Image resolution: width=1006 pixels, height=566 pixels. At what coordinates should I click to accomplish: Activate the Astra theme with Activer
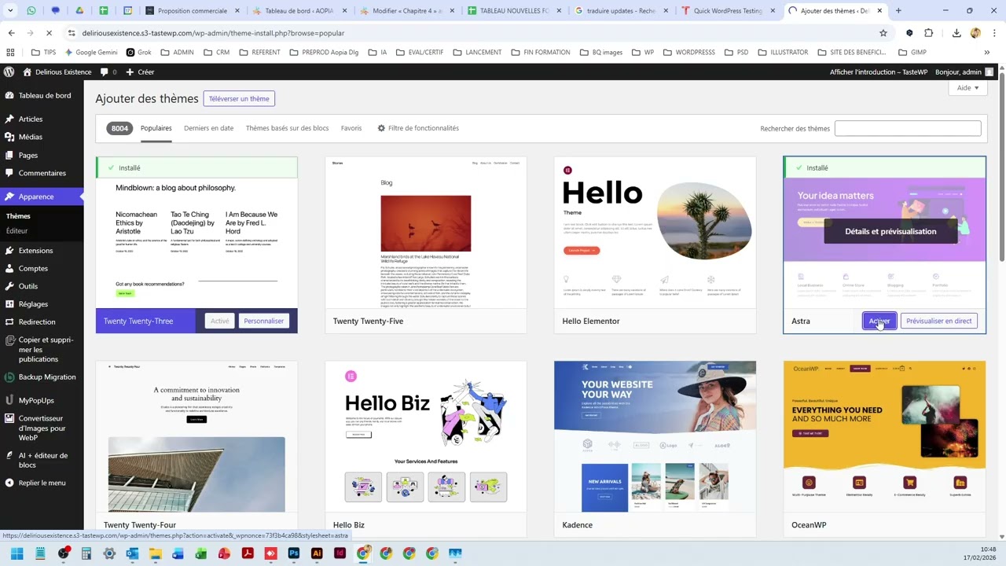pos(879,321)
